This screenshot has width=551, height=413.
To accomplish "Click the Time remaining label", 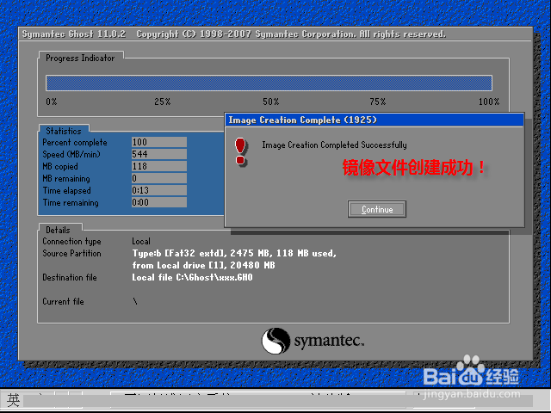I will pyautogui.click(x=71, y=203).
